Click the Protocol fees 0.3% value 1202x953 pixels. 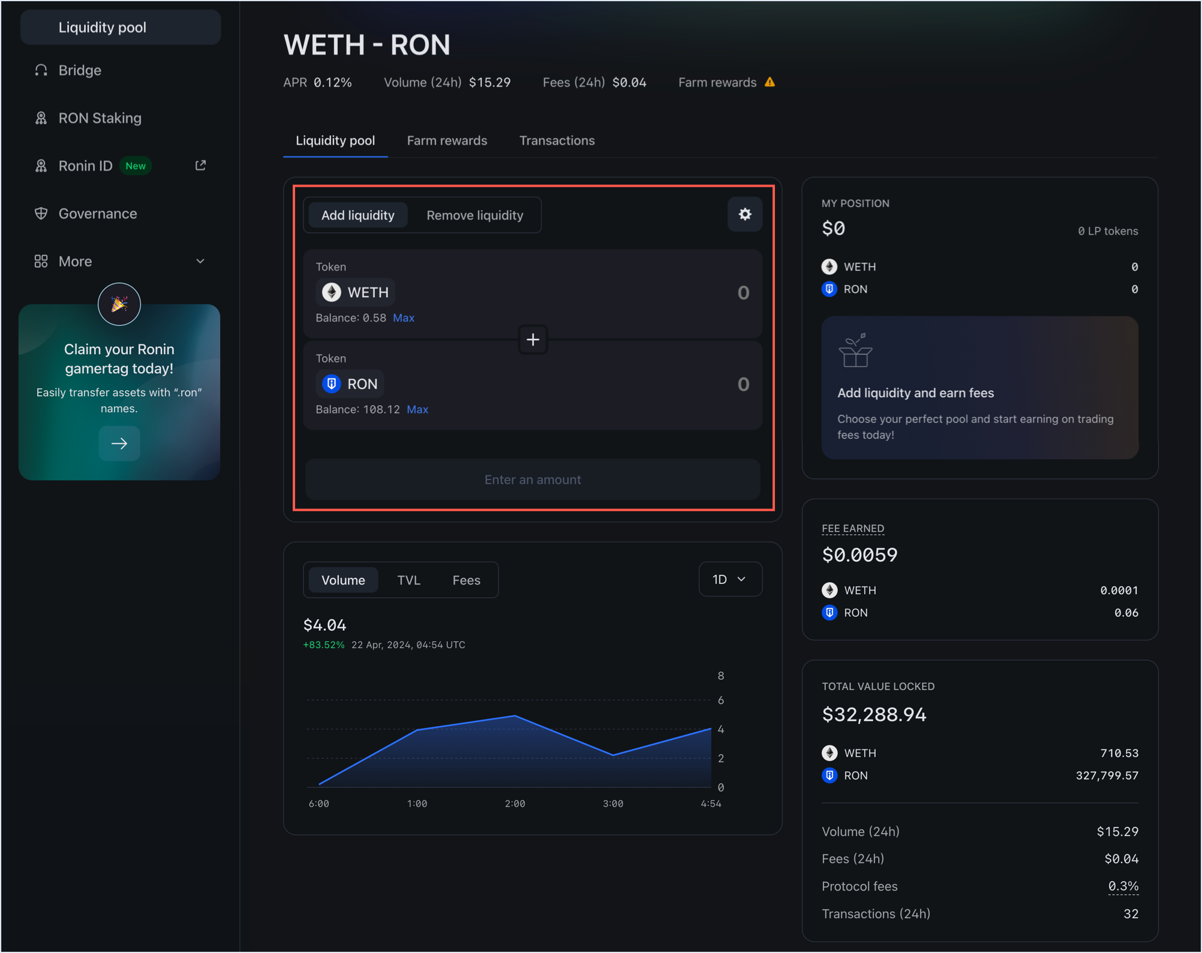[1123, 886]
